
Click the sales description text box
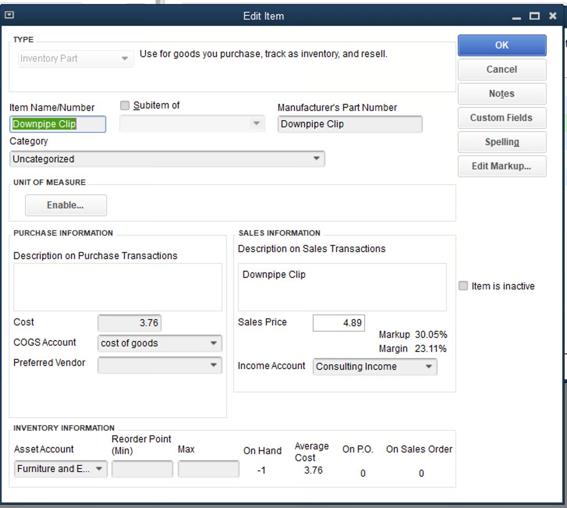pyautogui.click(x=342, y=287)
